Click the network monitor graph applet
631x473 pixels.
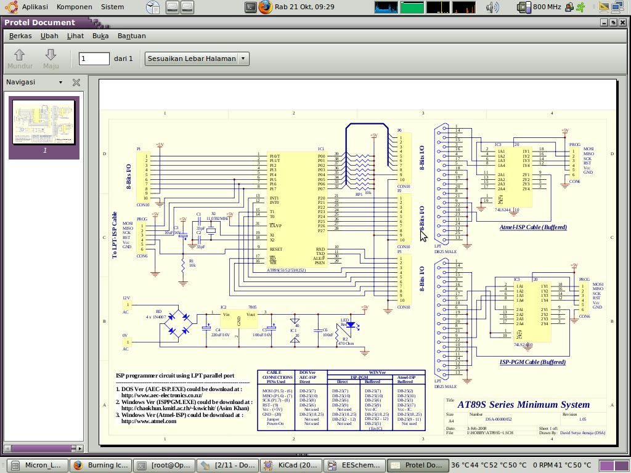438,7
